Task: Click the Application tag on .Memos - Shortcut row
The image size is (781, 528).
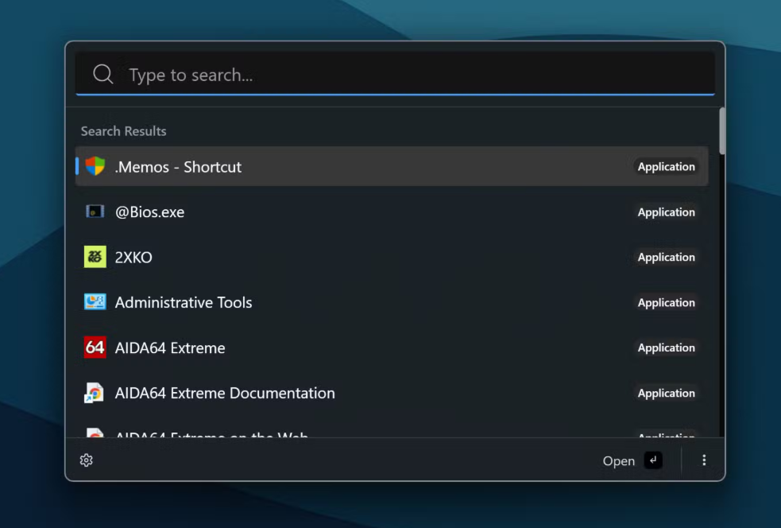Action: [666, 166]
